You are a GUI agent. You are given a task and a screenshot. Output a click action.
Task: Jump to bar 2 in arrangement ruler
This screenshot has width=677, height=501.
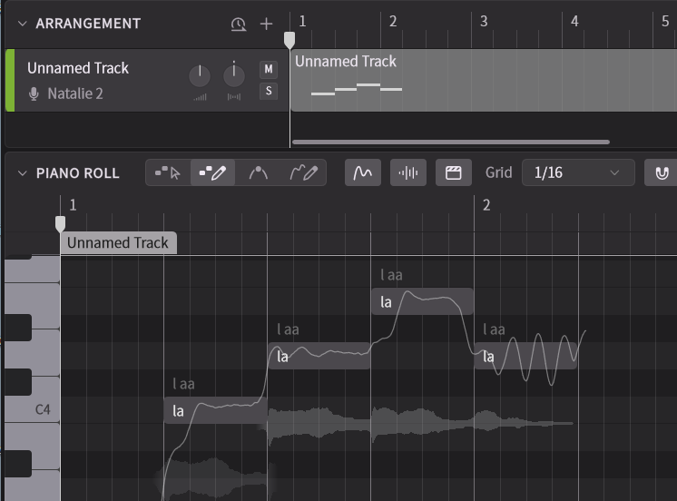pos(392,21)
